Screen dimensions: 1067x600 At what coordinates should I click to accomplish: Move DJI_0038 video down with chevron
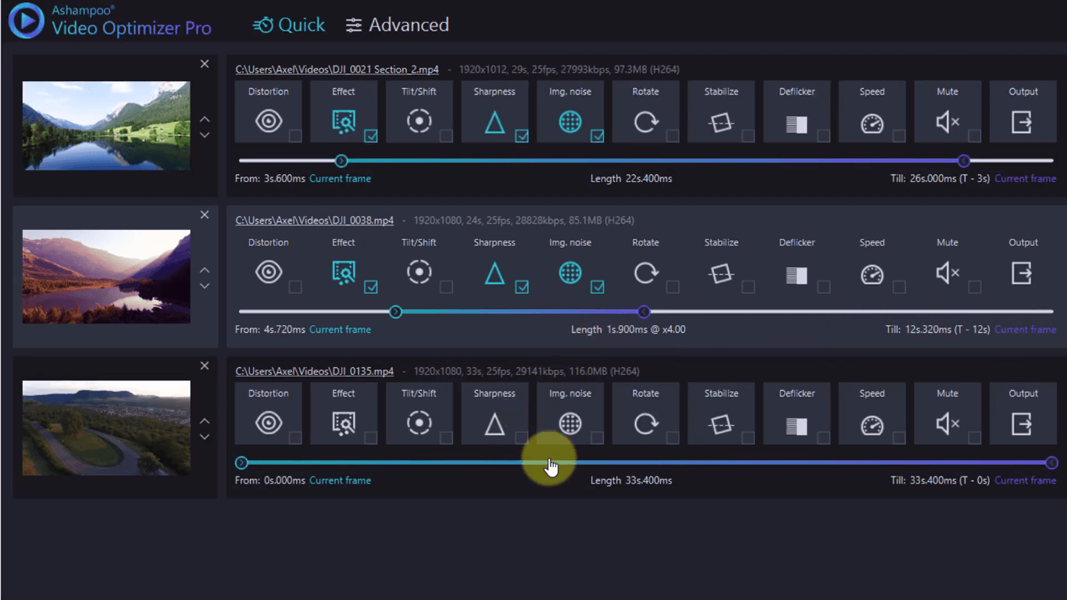[x=205, y=287]
